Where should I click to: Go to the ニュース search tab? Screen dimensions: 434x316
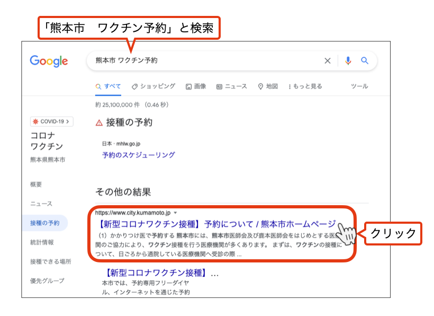(x=232, y=86)
